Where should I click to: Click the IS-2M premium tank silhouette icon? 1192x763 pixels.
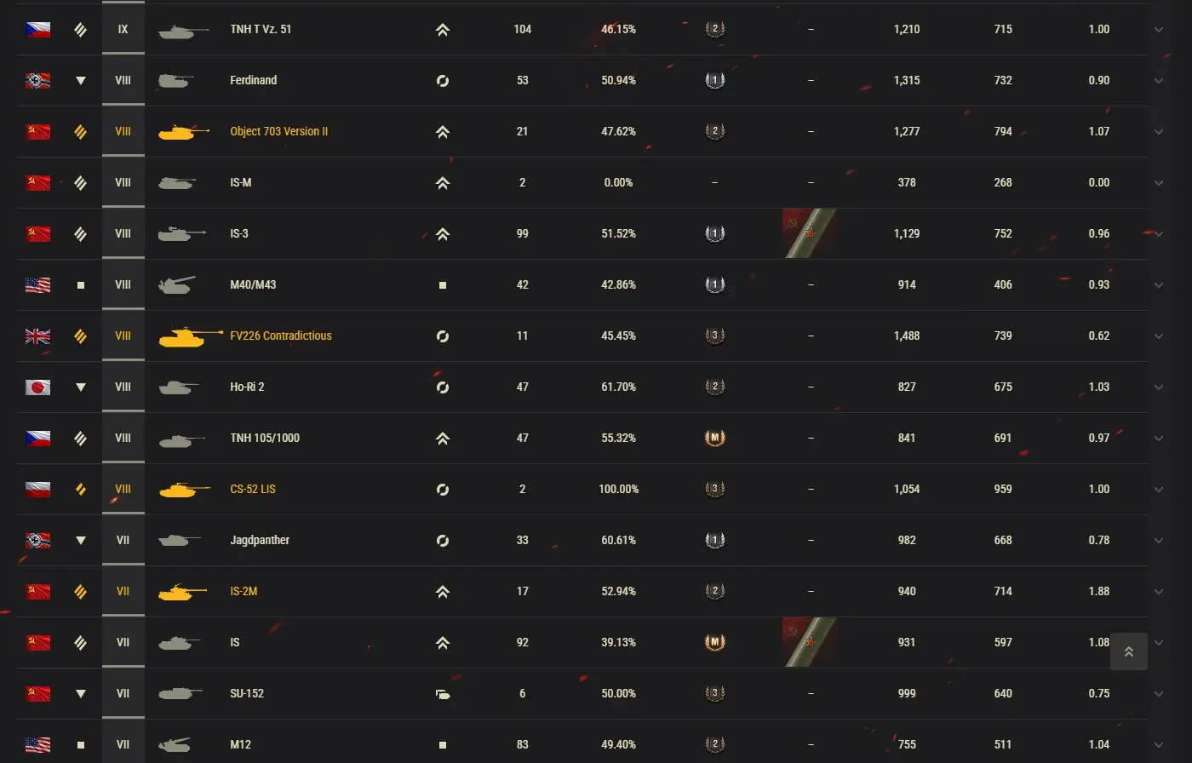[x=182, y=591]
